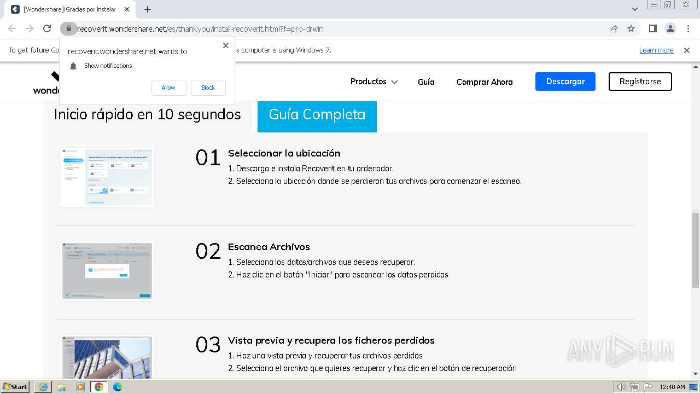The width and height of the screenshot is (700, 394).
Task: Click the Seleccionar la ubicación heading
Action: click(x=284, y=153)
